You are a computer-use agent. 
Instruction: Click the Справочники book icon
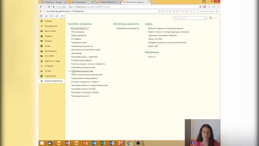42,76
